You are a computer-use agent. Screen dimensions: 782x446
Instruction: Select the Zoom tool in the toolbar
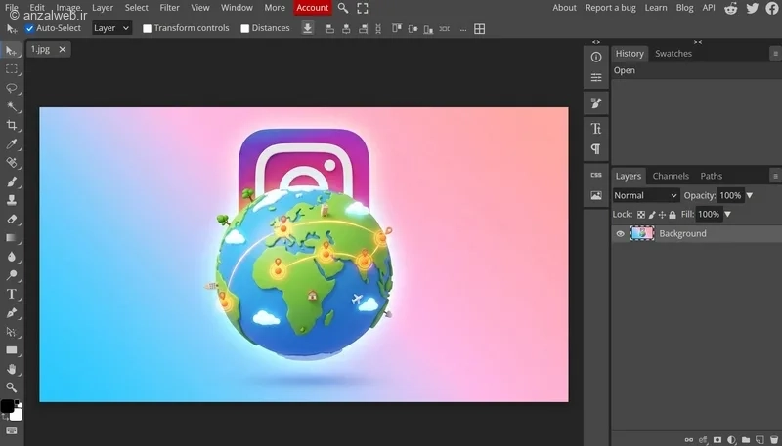point(11,387)
